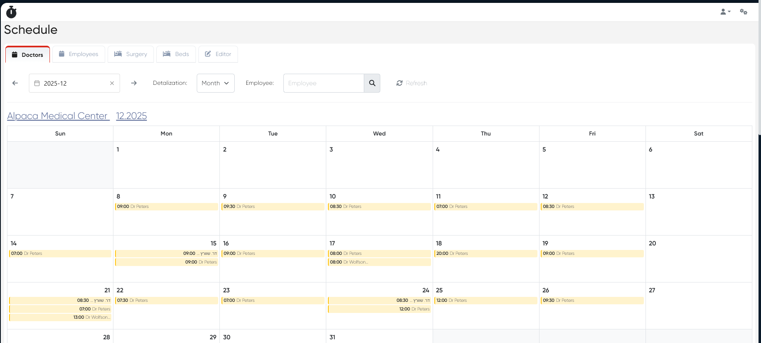
Task: Switch to the Surgery tab
Action: coord(131,54)
